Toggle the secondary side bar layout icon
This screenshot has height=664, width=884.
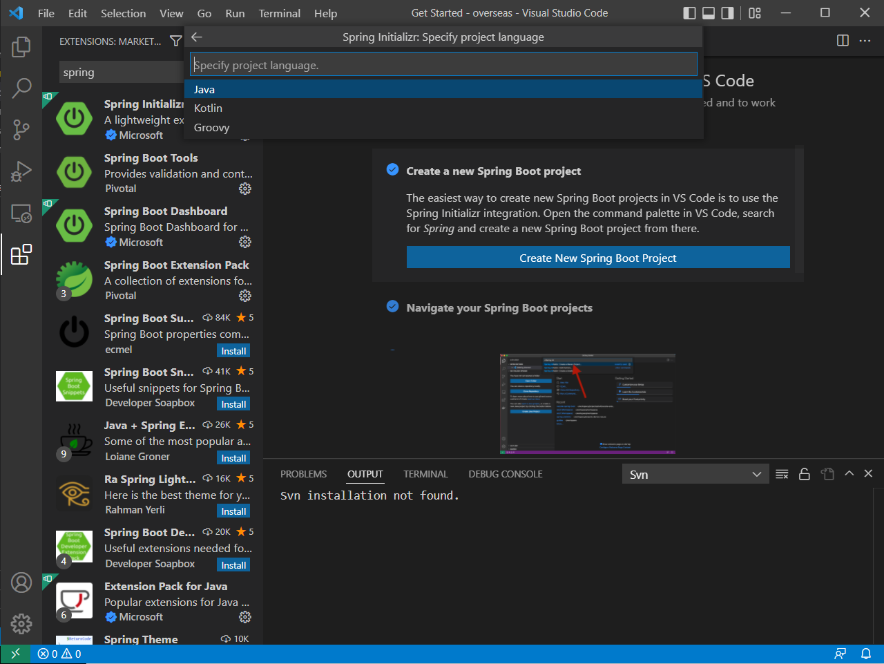pyautogui.click(x=727, y=13)
